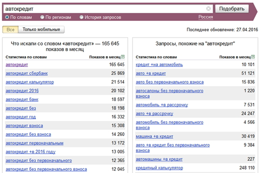Viewport: 262px width, 173px height.
Task: Click left 'Статистика по словам' column header
Action: [x=26, y=57]
